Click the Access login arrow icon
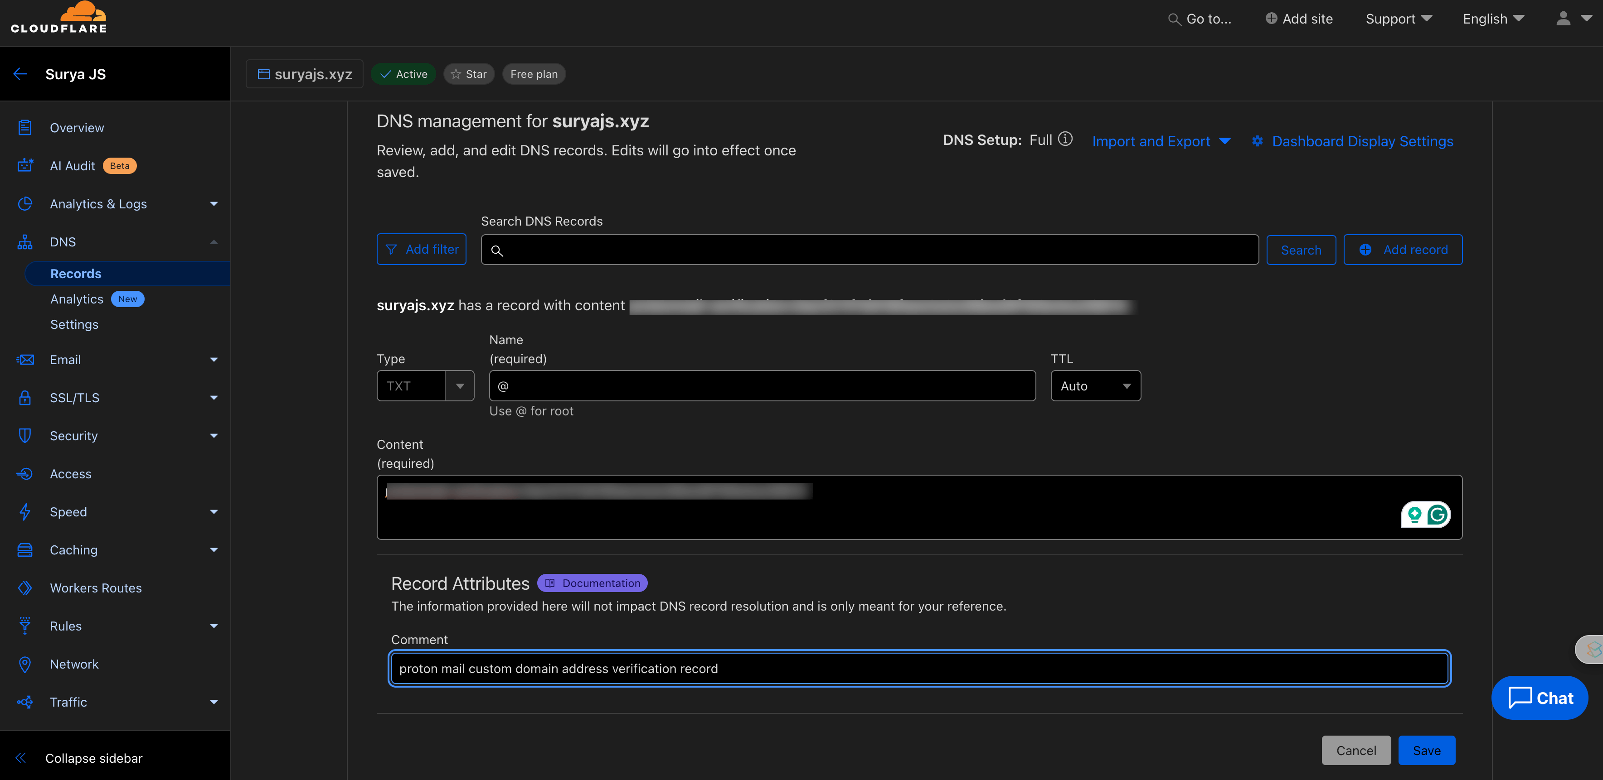Image resolution: width=1603 pixels, height=780 pixels. [x=25, y=474]
